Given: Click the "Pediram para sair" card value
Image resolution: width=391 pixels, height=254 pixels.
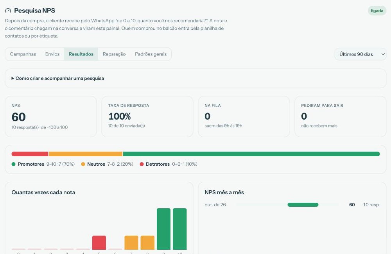Looking at the screenshot, I should click(x=304, y=116).
